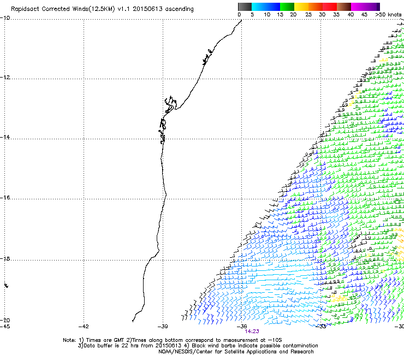
Task: Click the red 30–35 knots legend swatch
Action: (x=330, y=7)
